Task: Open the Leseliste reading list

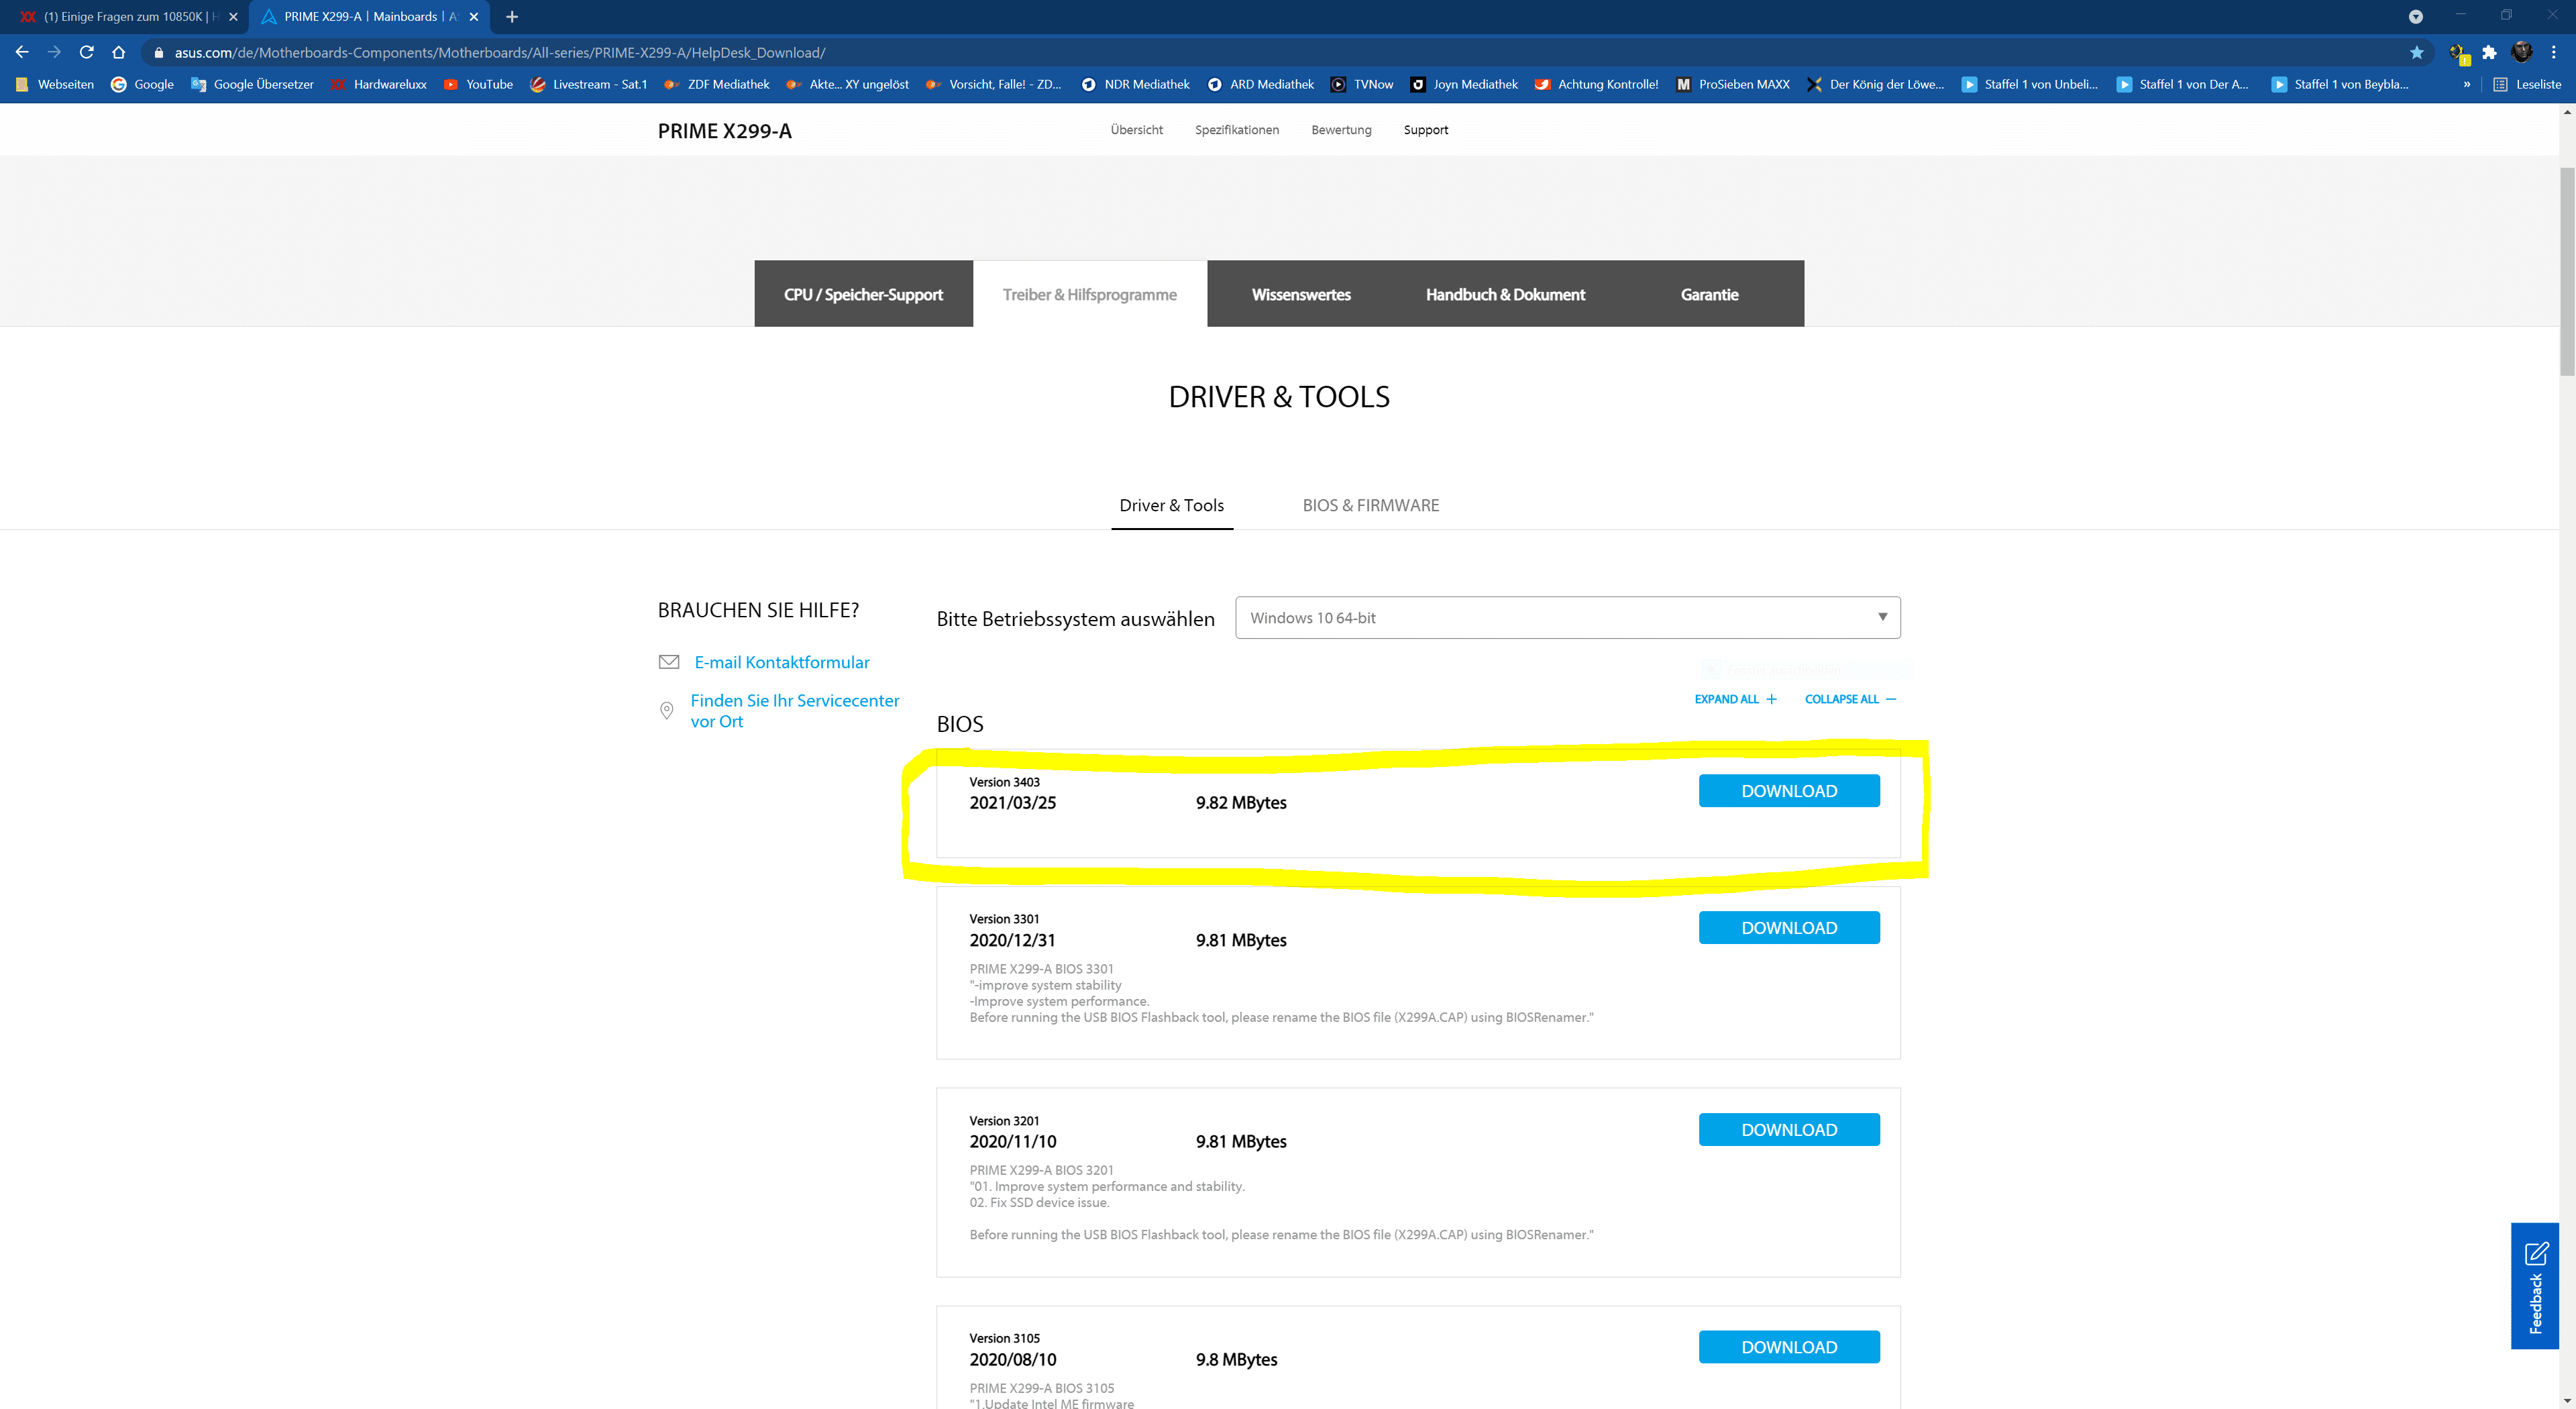Action: [x=2527, y=84]
